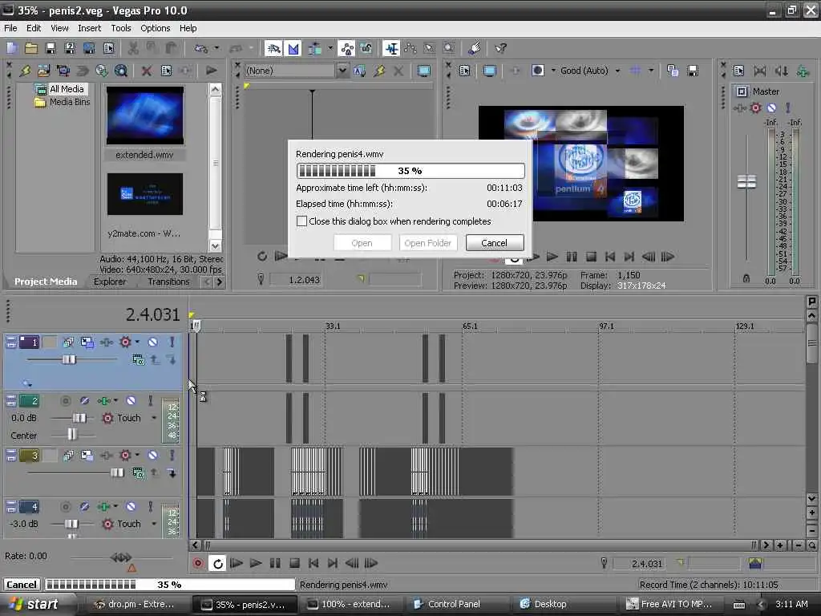The height and width of the screenshot is (616, 821).
Task: Click the Save floppy disk icon
Action: pos(51,49)
